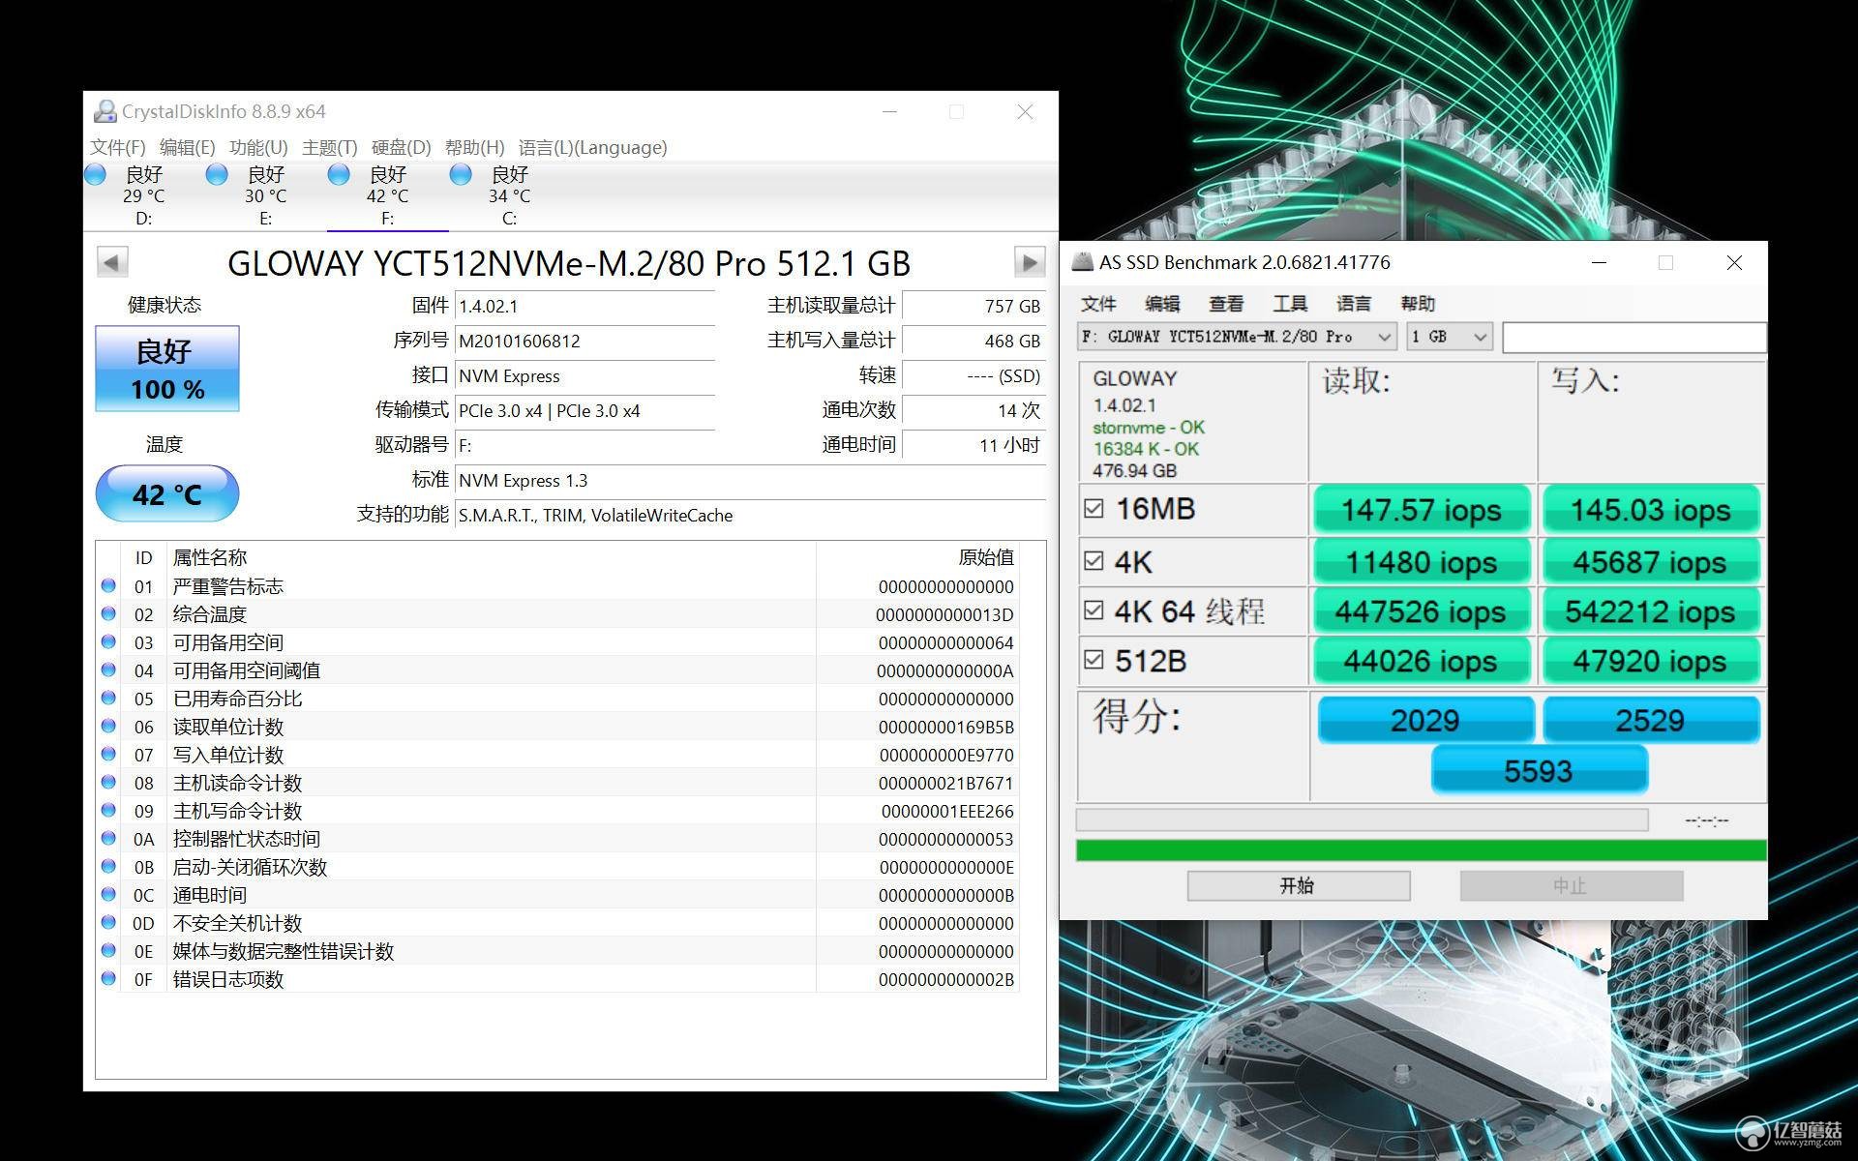Click the 传输模式 value PCIe 3.0 x4
Image resolution: width=1858 pixels, height=1161 pixels.
click(x=584, y=410)
